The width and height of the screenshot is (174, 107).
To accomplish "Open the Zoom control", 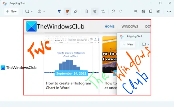I will tap(136, 11).
